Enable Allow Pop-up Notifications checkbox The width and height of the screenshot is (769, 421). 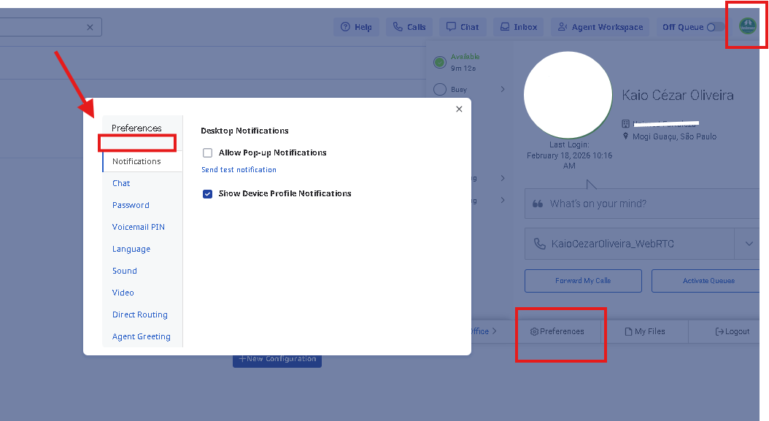[207, 152]
